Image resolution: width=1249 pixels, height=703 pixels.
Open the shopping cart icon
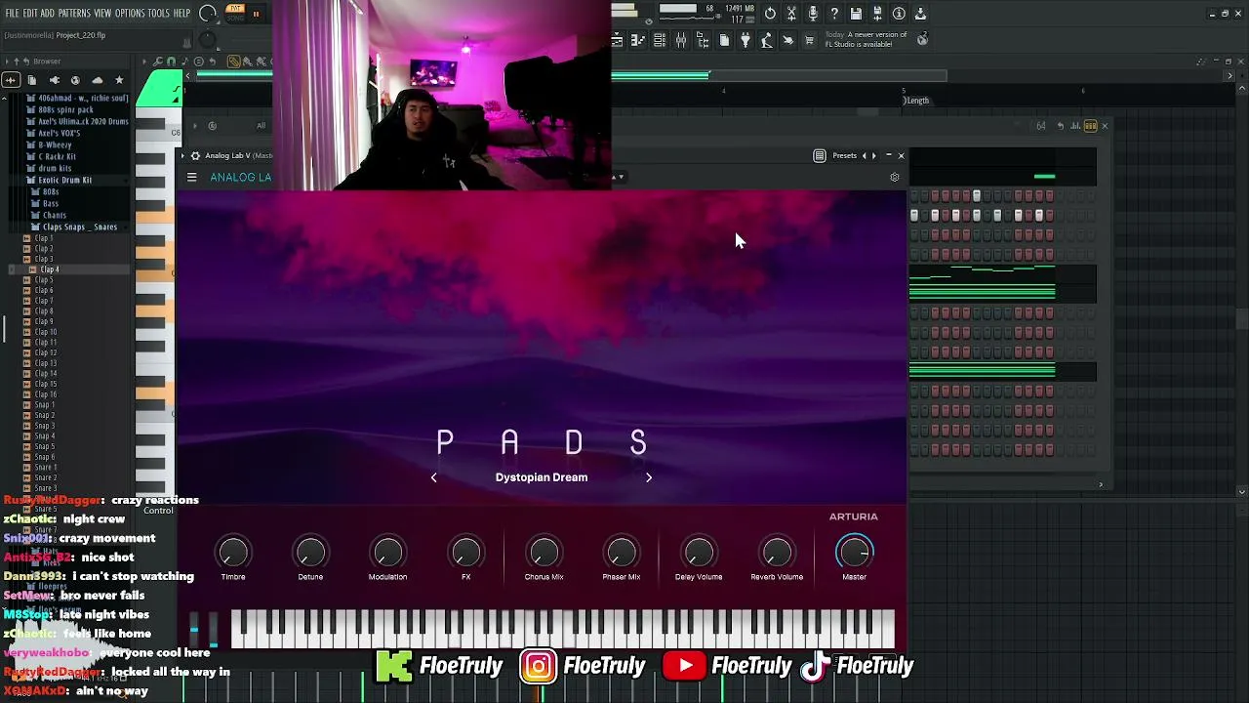tap(809, 40)
